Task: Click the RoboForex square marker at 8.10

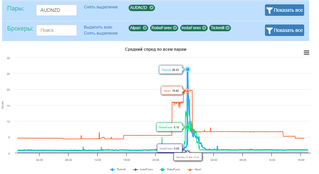Action: 188,127
